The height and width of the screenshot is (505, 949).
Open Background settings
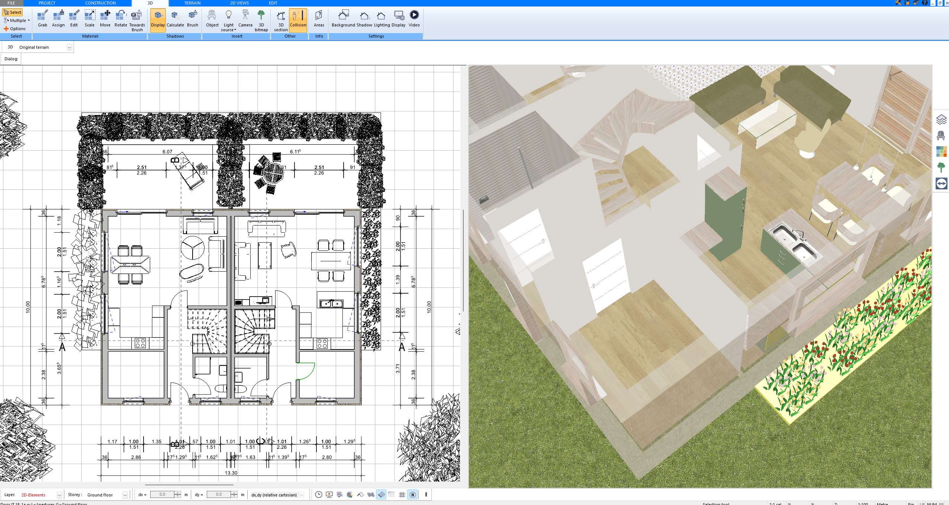click(343, 19)
